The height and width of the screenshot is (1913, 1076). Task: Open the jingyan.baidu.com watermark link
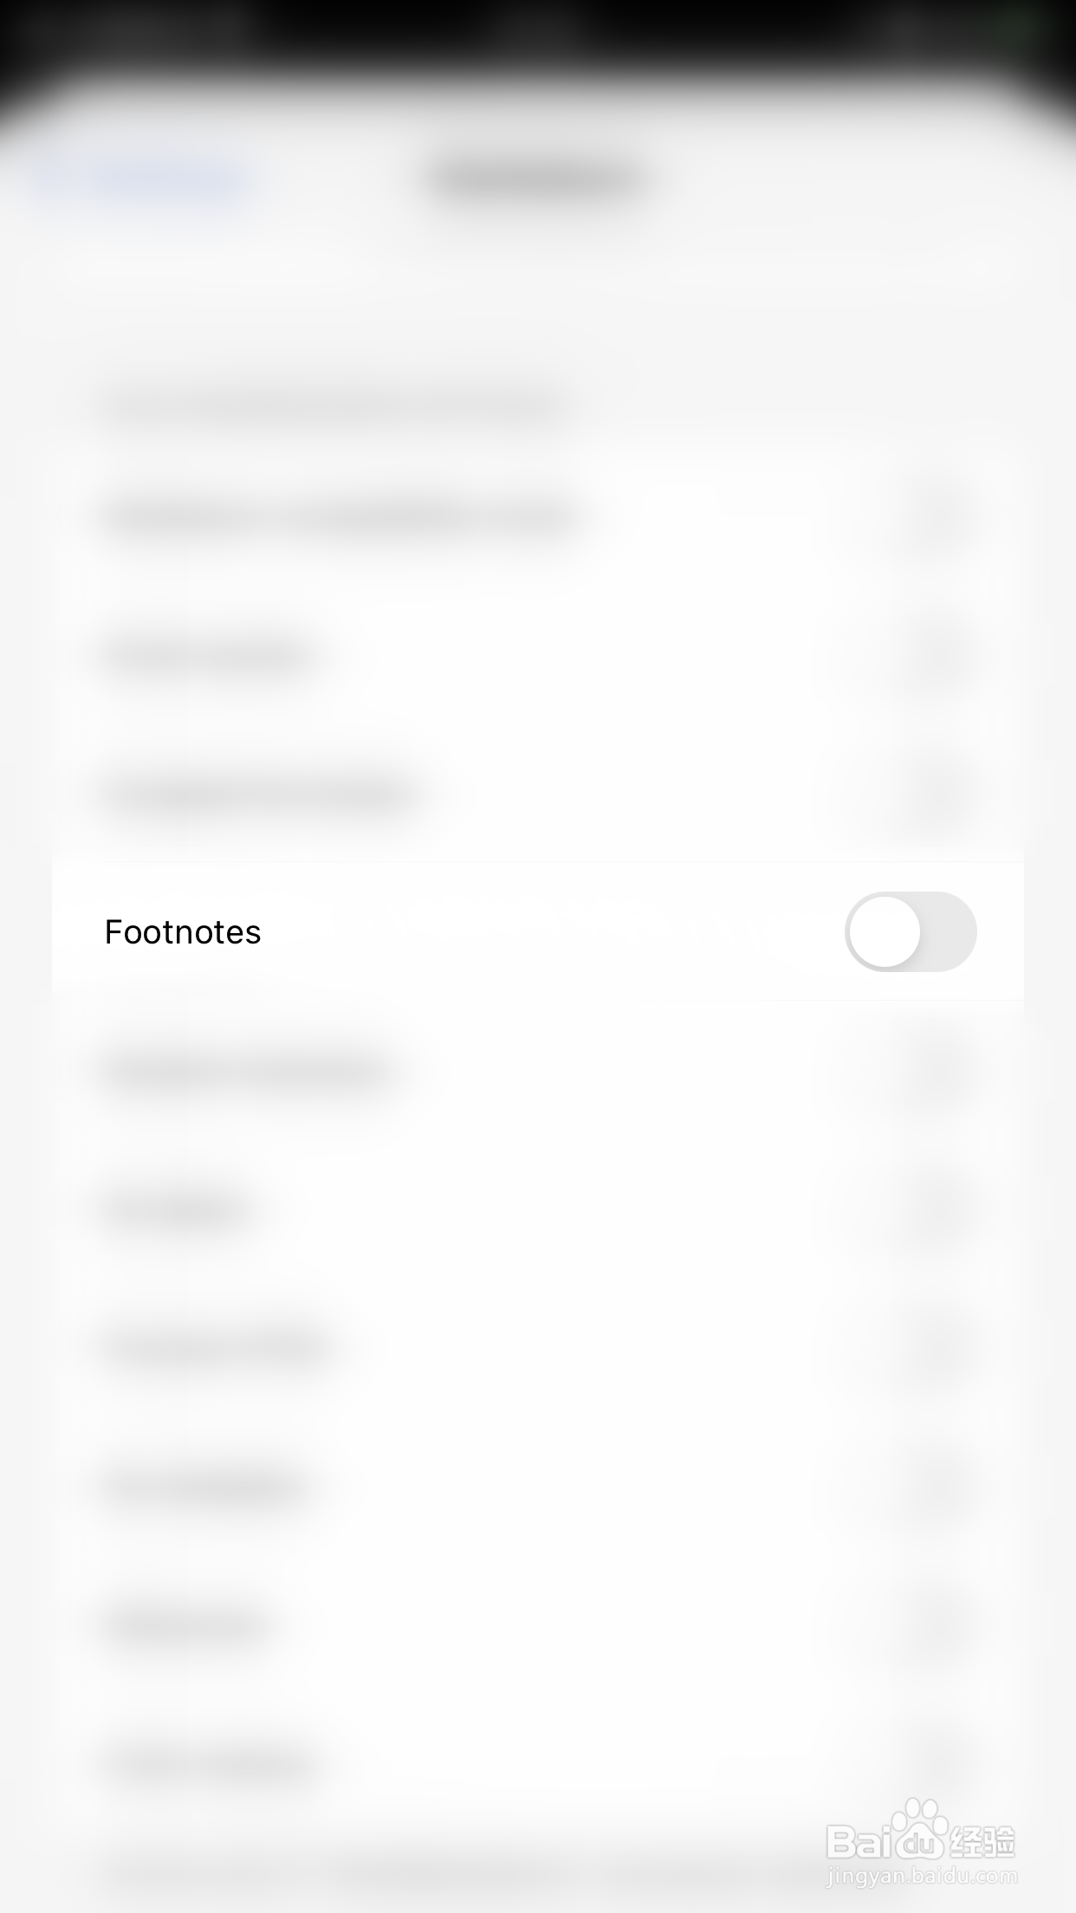tap(922, 1877)
